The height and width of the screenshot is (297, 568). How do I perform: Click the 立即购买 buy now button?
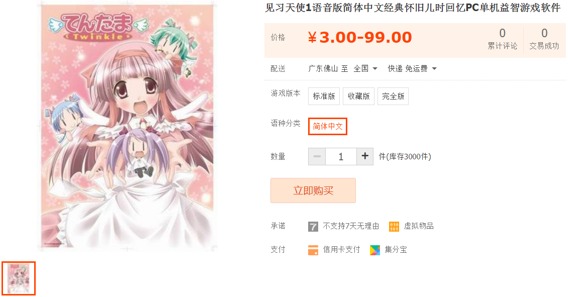313,190
